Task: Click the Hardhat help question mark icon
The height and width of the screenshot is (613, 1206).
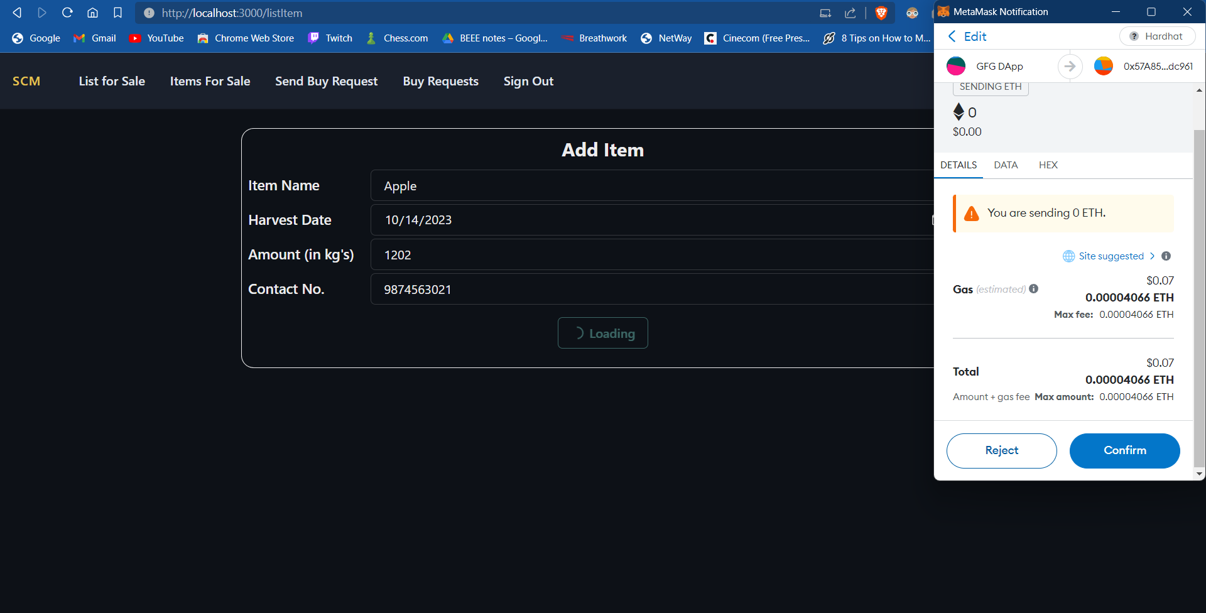Action: click(1134, 36)
